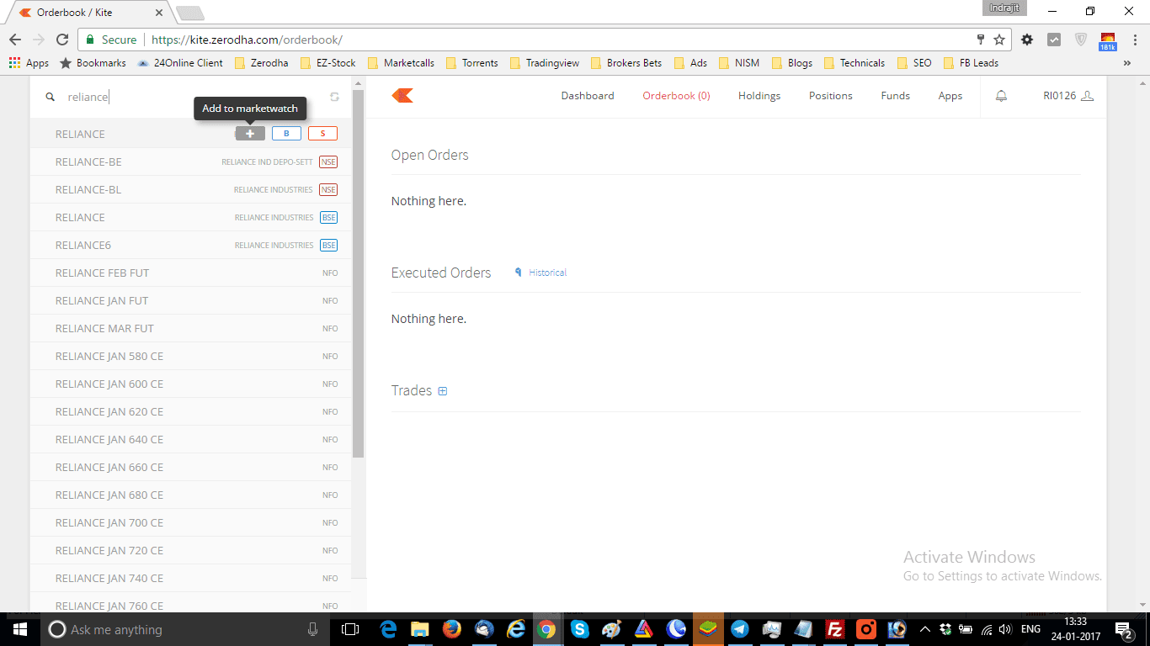This screenshot has width=1150, height=646.
Task: Click the red S sell button for RELIANCE
Action: 322,134
